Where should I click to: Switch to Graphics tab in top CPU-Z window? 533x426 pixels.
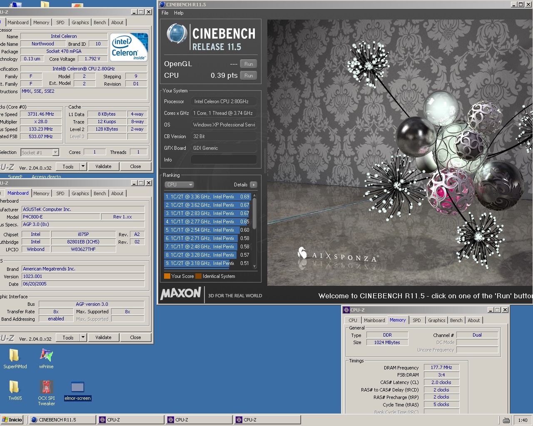tap(80, 22)
